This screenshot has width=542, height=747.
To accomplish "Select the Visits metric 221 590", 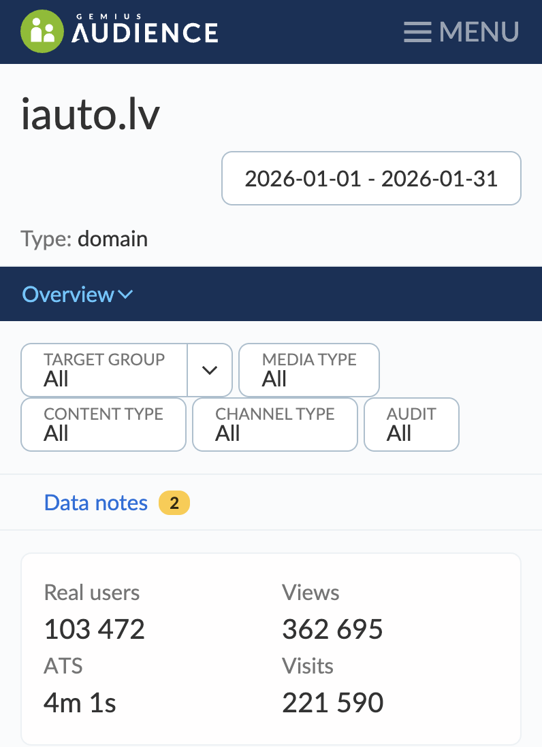I will (x=332, y=702).
